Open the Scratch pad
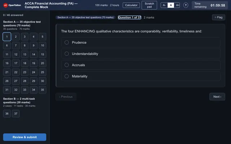 pyautogui.click(x=149, y=5)
